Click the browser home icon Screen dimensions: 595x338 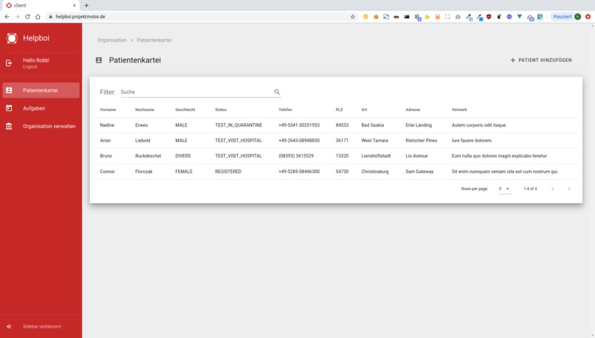(38, 17)
